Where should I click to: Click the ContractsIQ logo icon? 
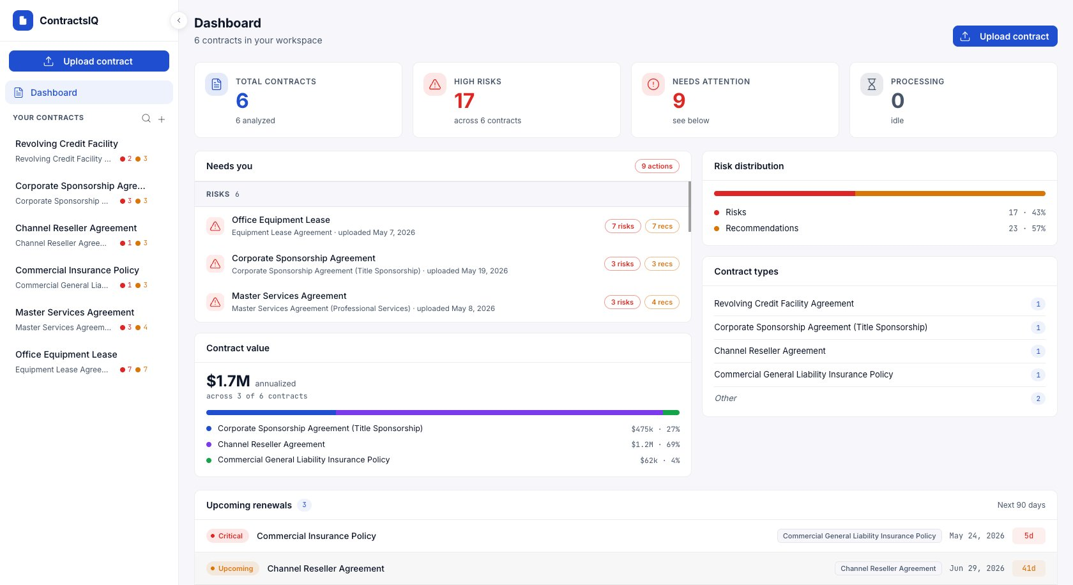(23, 20)
